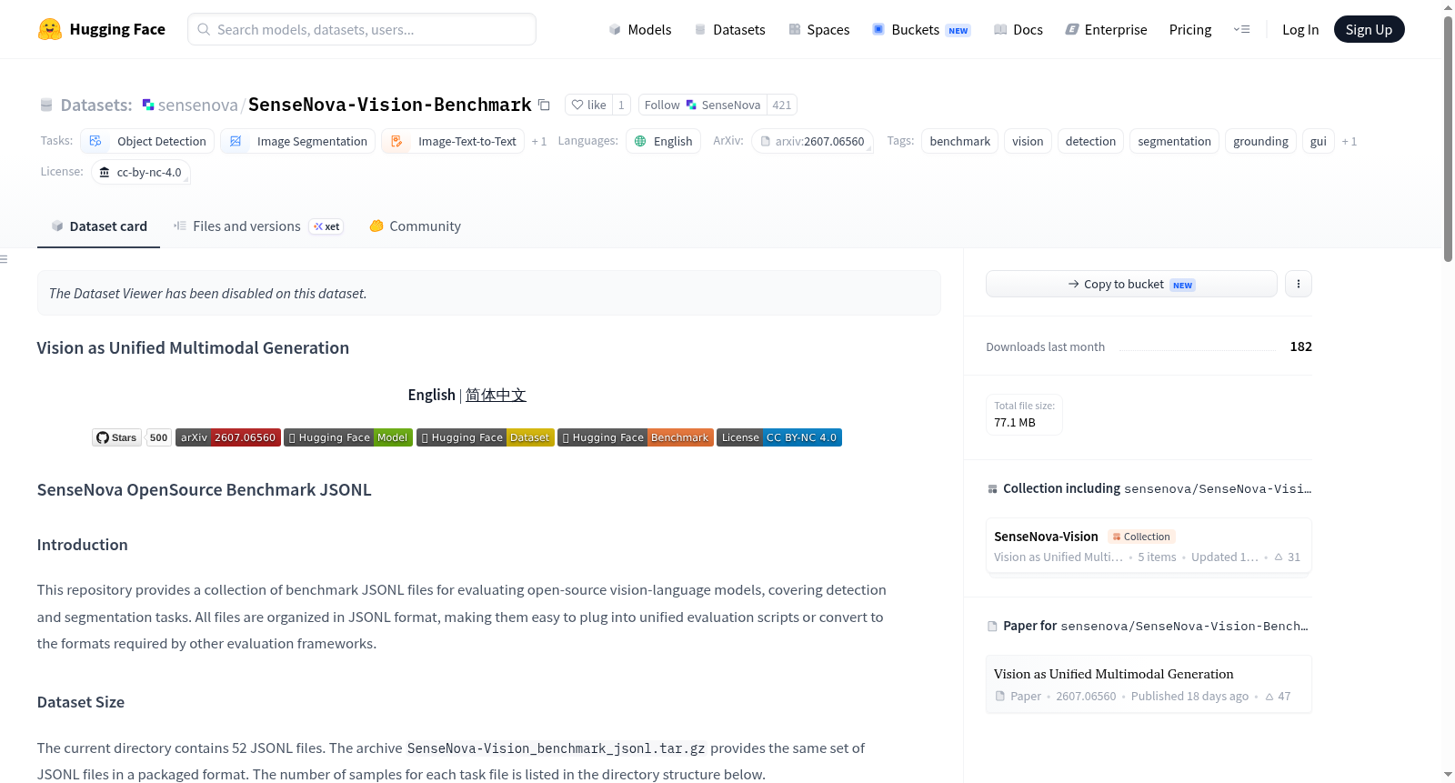Click Copy to bucket button
1455x783 pixels.
click(x=1131, y=284)
